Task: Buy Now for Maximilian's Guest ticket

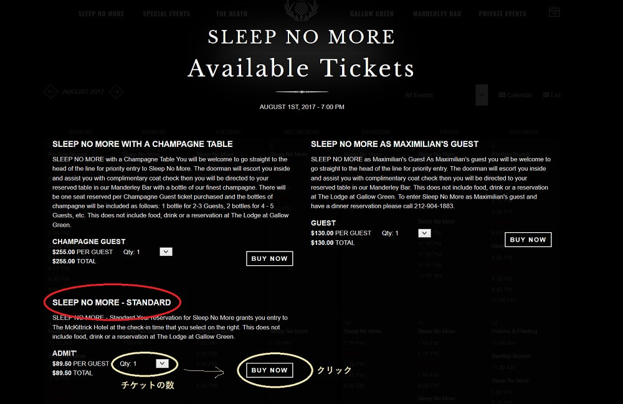Action: [x=528, y=240]
